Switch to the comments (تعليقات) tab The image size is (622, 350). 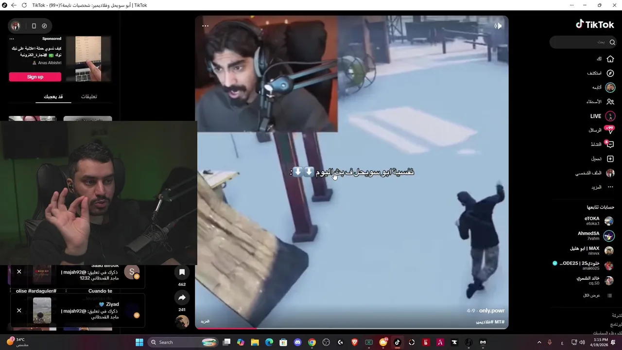[89, 96]
